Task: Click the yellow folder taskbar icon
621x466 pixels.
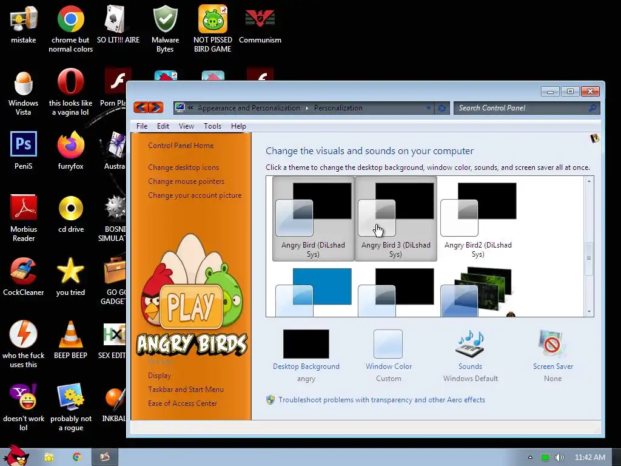Action: tap(49, 458)
